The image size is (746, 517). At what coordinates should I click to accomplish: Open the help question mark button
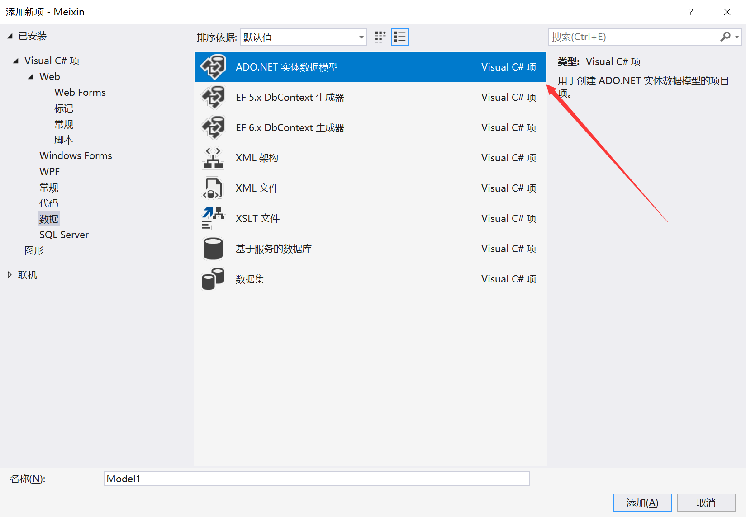point(691,12)
